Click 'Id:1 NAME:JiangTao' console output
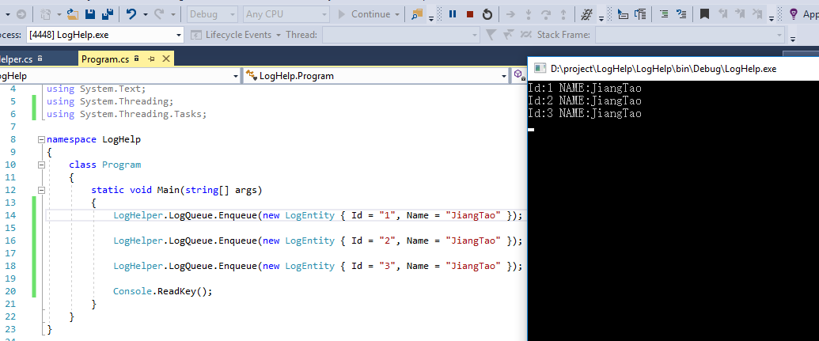The width and height of the screenshot is (819, 341). [585, 89]
